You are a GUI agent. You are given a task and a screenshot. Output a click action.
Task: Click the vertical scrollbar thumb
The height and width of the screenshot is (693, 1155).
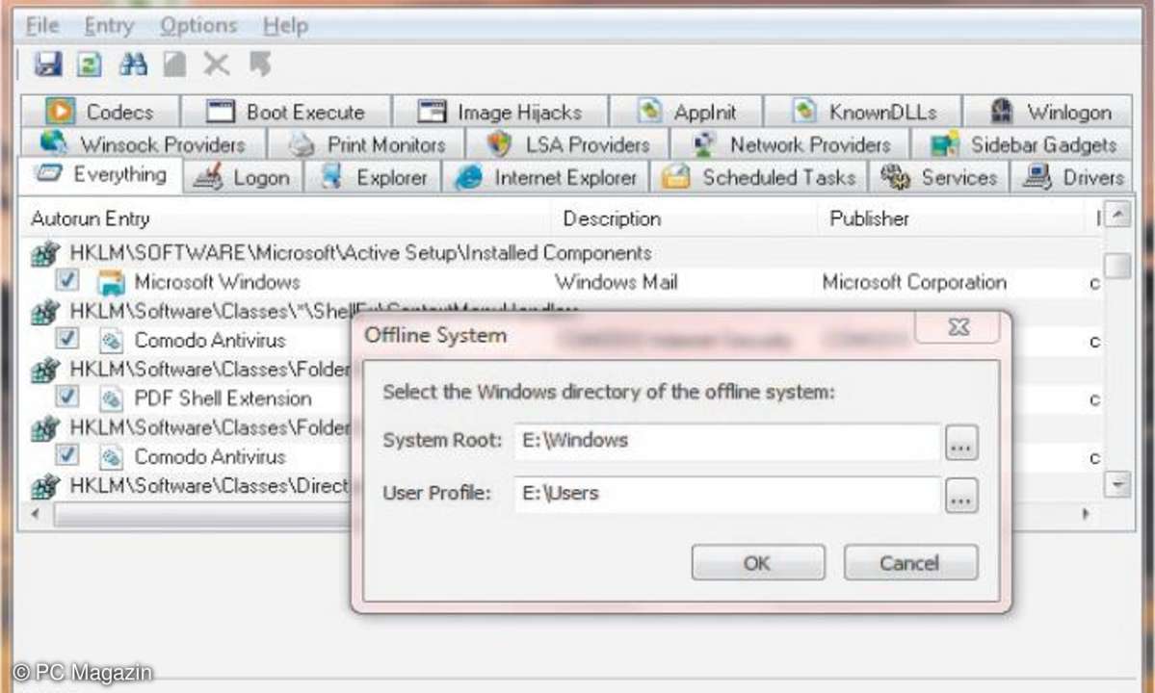tap(1118, 266)
